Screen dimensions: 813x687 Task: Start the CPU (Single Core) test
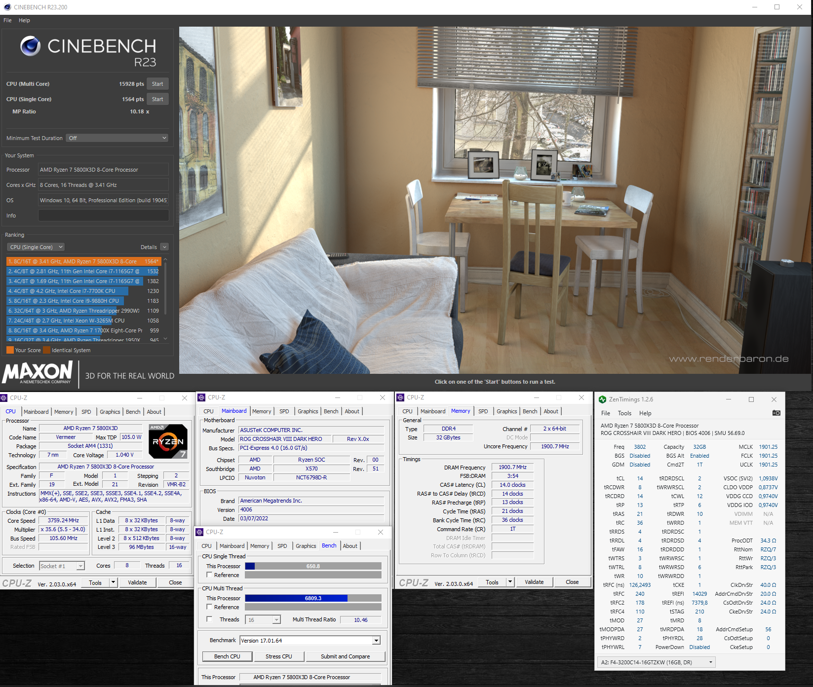click(157, 99)
